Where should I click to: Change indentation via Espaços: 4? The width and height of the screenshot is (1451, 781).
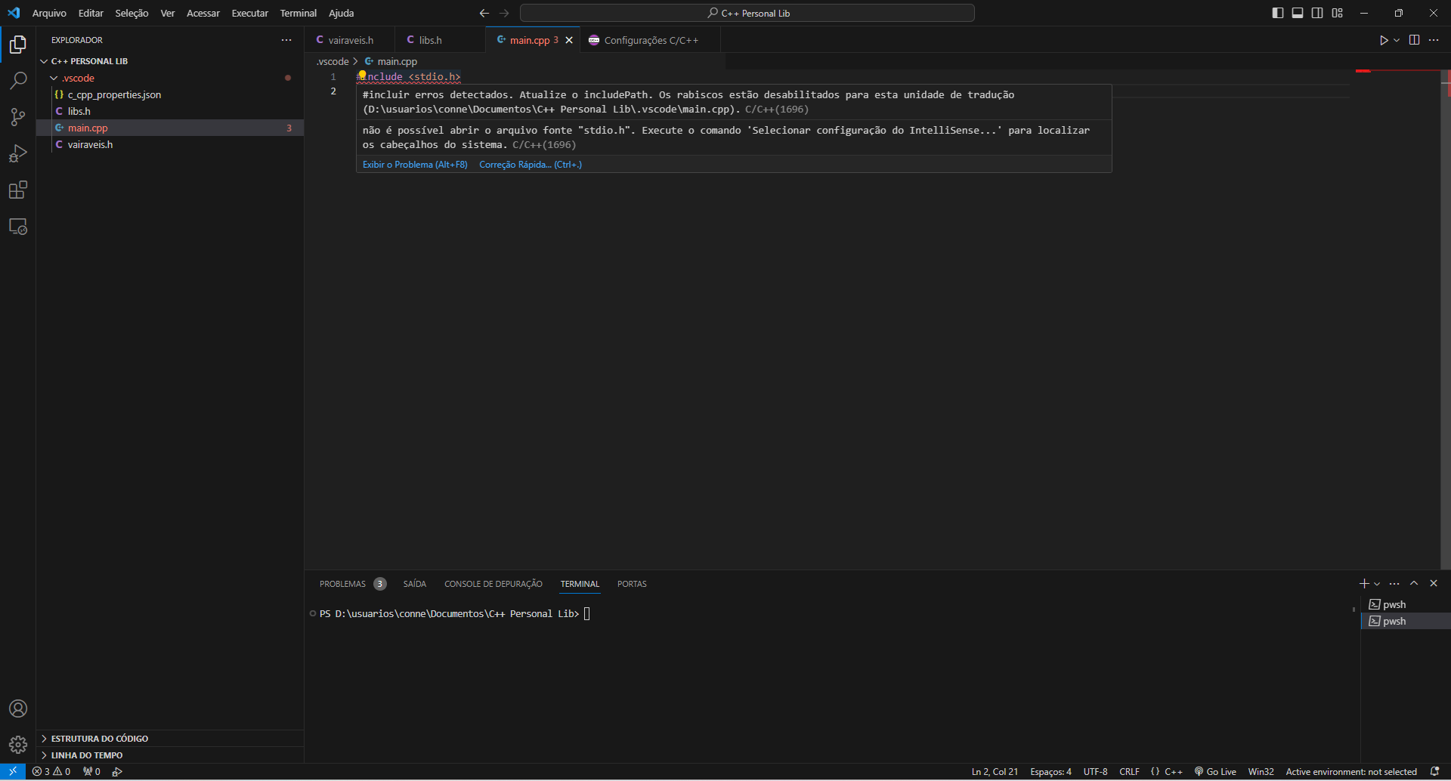click(1050, 771)
